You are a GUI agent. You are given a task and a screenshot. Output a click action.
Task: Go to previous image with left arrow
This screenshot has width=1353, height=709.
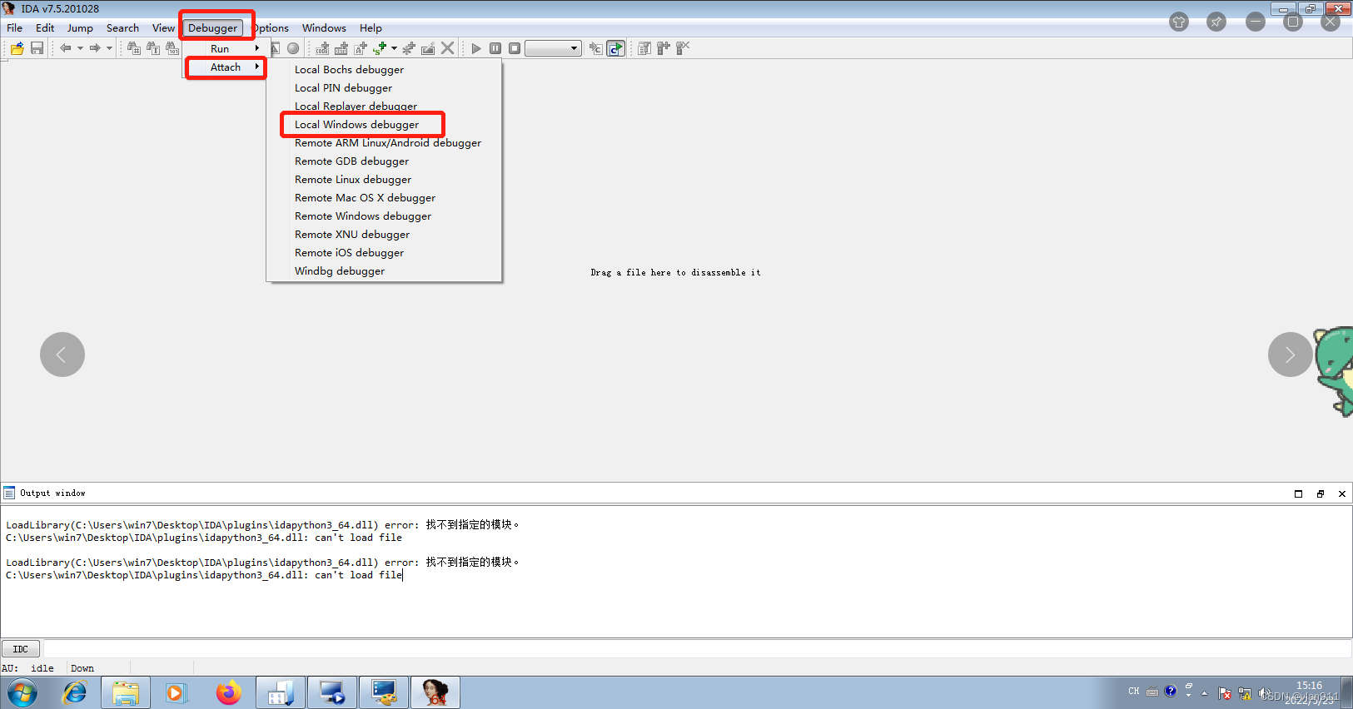(x=62, y=354)
